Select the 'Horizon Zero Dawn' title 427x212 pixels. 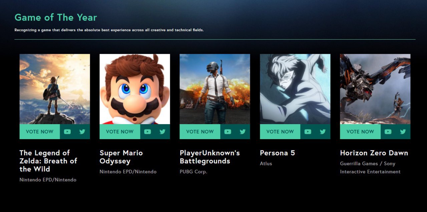pos(374,153)
